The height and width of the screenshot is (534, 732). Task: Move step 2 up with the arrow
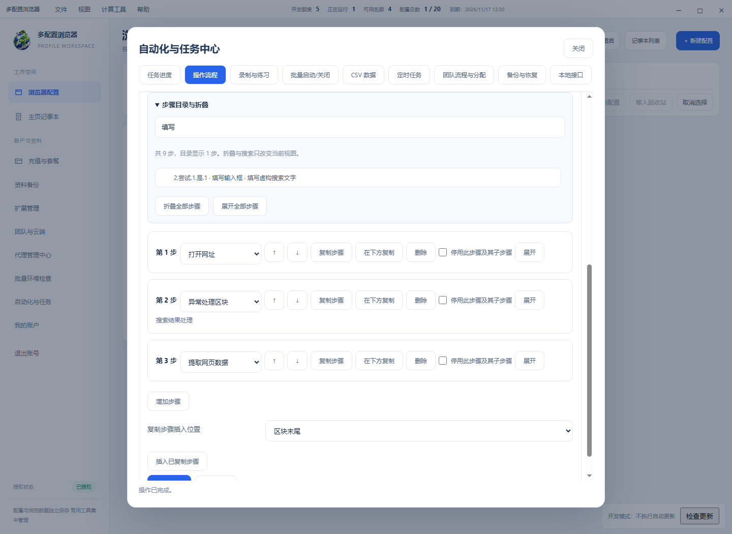tap(274, 300)
